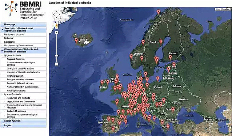This screenshot has width=232, height=136.
Task: Click the zoom in plus button
Action: [56, 33]
